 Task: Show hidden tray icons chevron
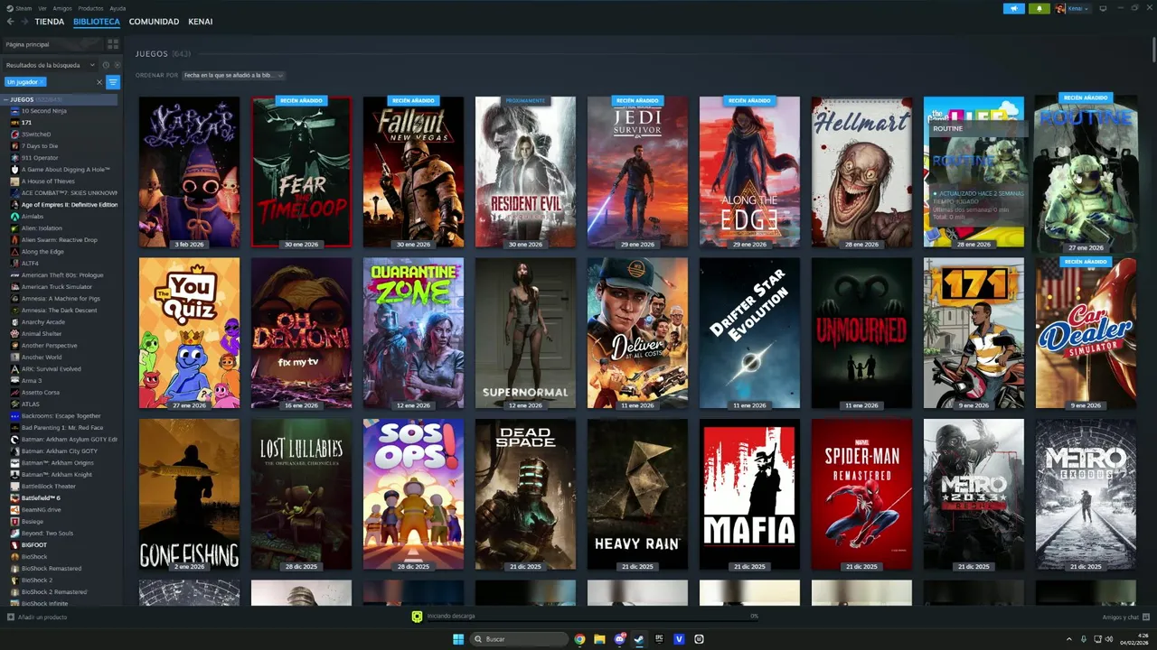click(x=1069, y=639)
